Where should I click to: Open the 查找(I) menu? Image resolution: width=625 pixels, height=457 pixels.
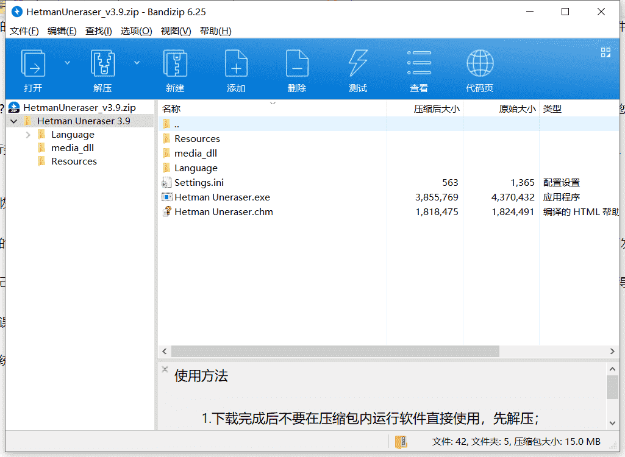[x=98, y=31]
